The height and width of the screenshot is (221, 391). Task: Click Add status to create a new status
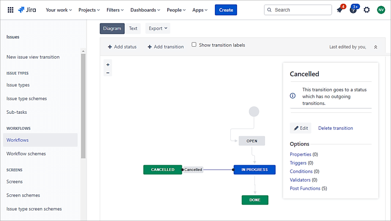122,46
